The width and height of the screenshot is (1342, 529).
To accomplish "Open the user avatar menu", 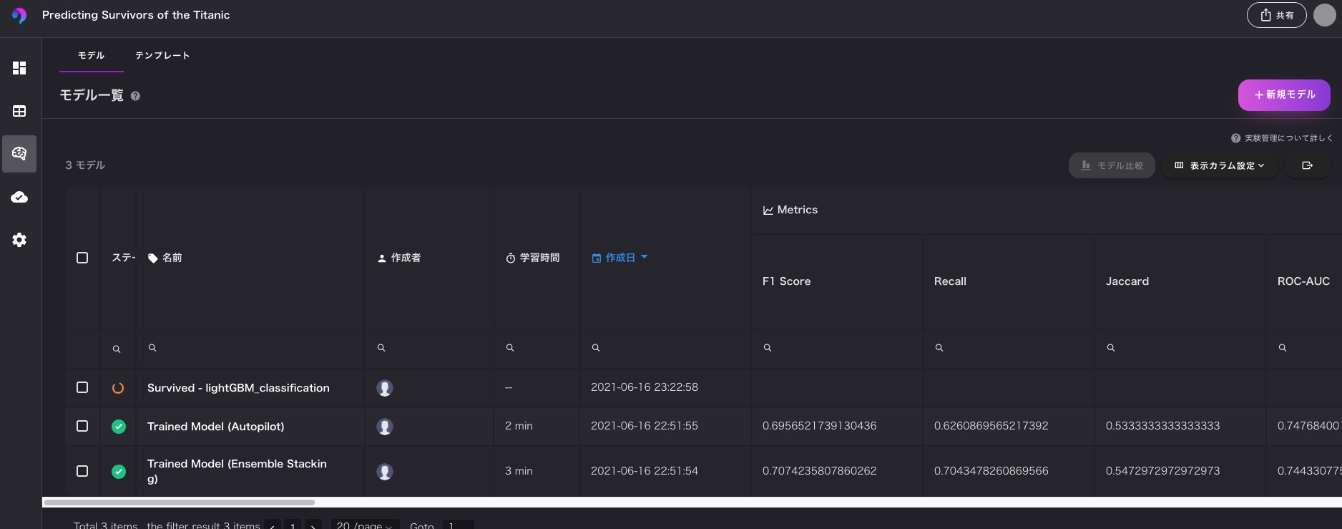I will pyautogui.click(x=1324, y=15).
